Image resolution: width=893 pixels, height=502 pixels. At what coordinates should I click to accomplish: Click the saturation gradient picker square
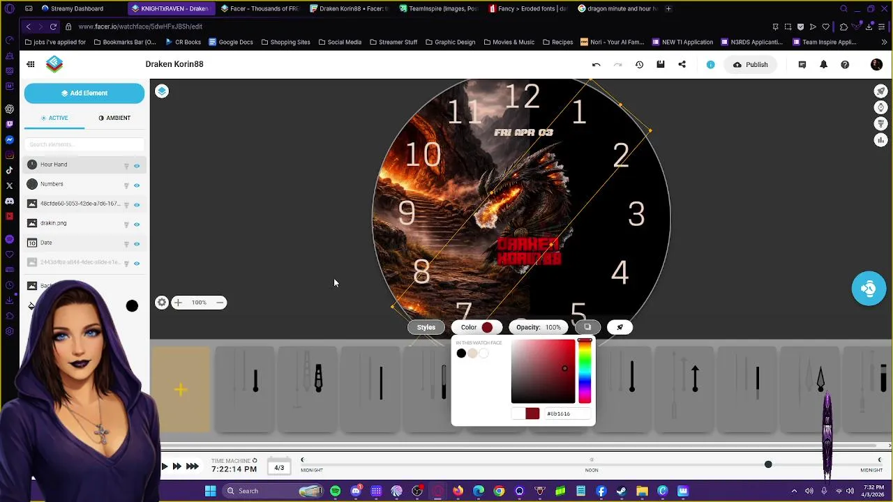click(543, 371)
